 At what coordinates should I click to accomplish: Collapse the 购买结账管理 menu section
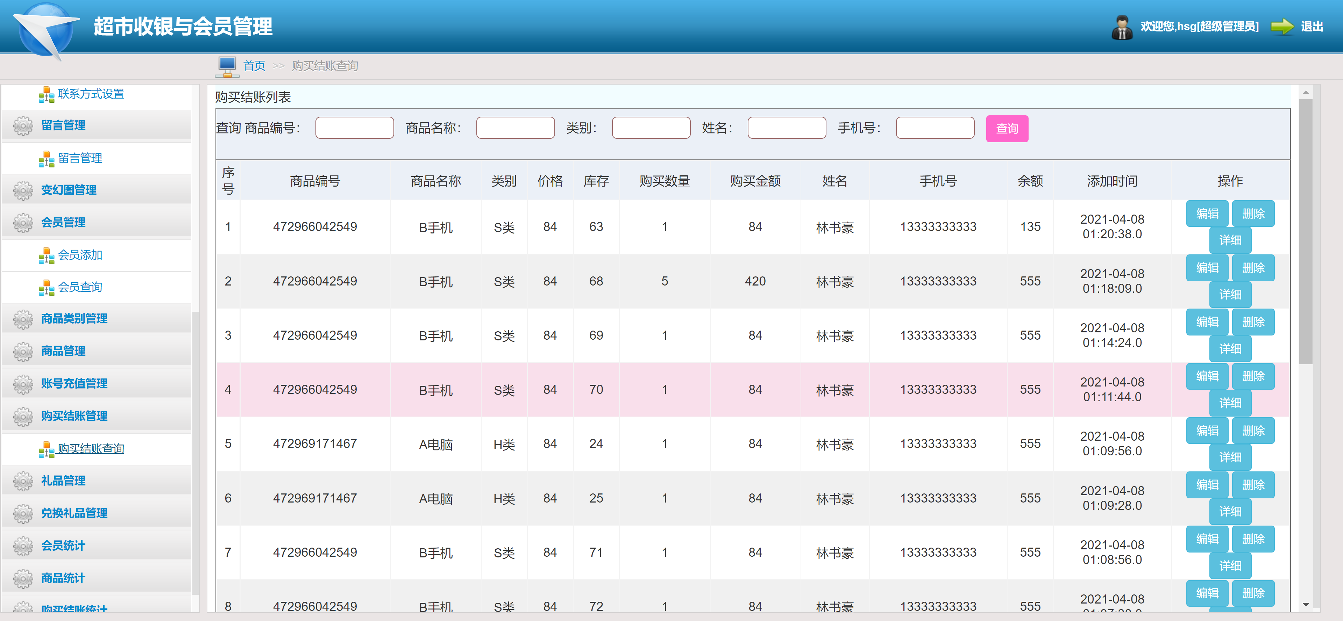74,416
